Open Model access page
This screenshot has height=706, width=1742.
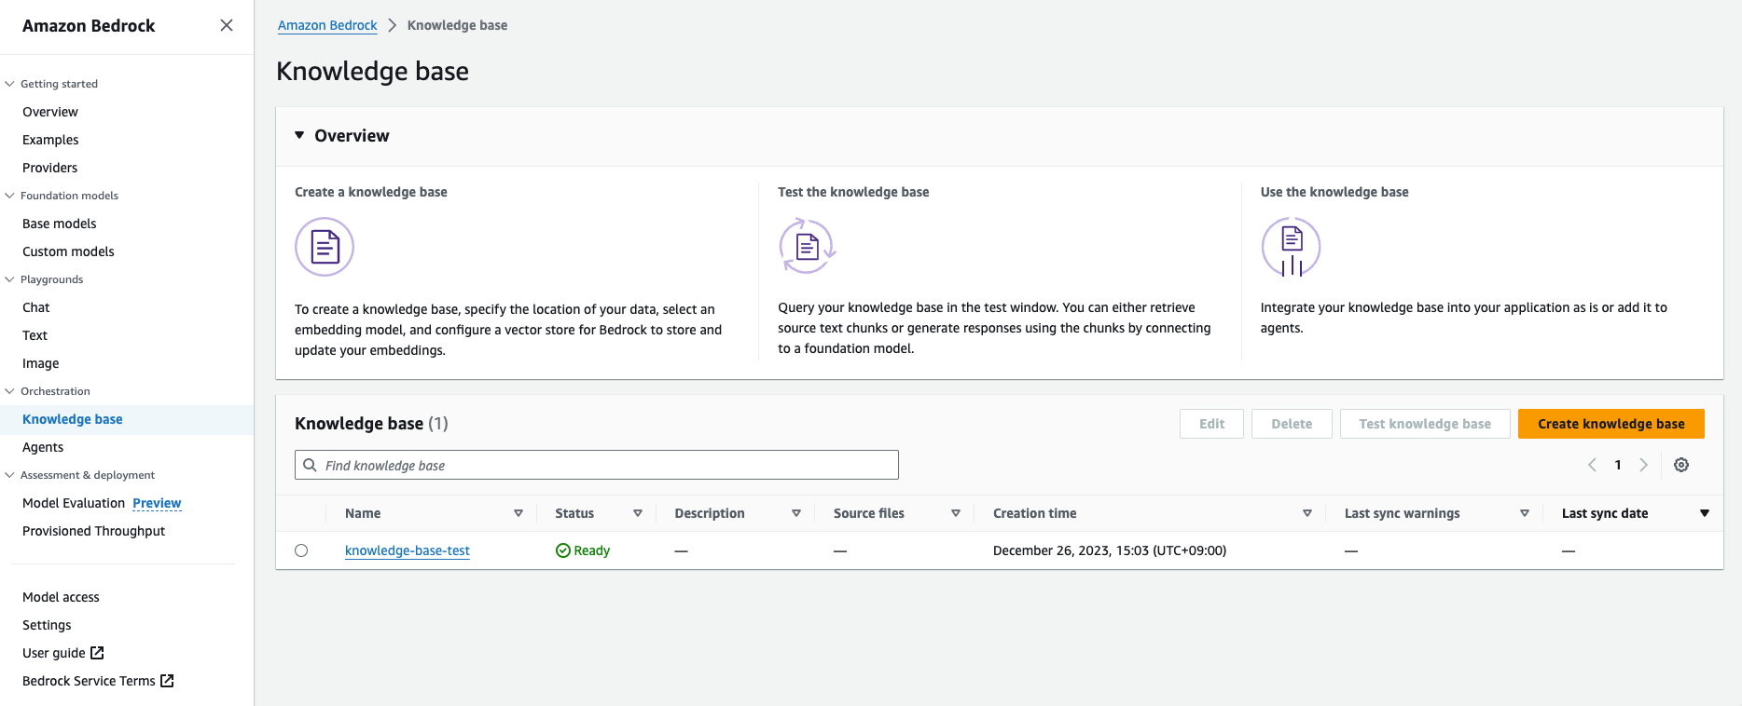61,597
